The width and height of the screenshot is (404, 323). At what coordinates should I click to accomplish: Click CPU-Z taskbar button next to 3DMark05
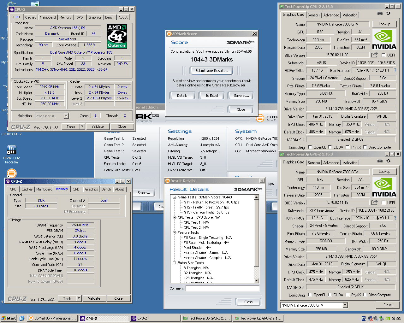[x=104, y=318]
